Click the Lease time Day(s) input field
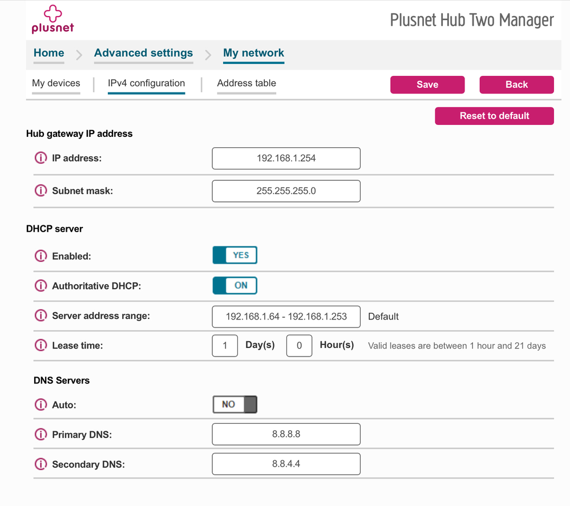 tap(225, 345)
